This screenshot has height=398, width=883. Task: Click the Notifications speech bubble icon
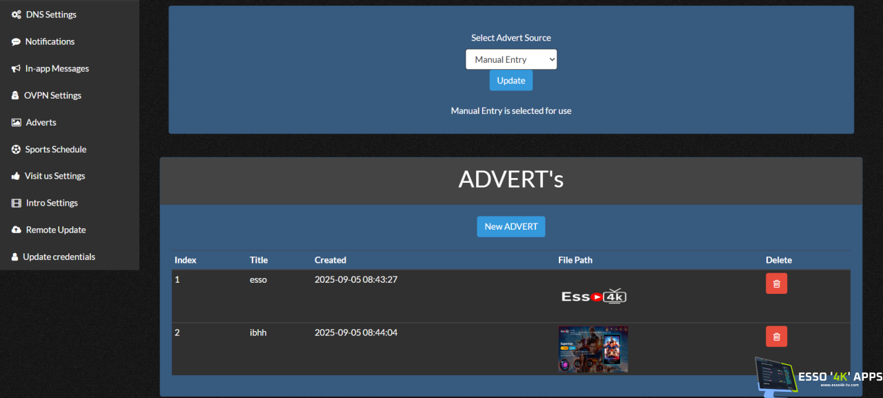point(16,41)
